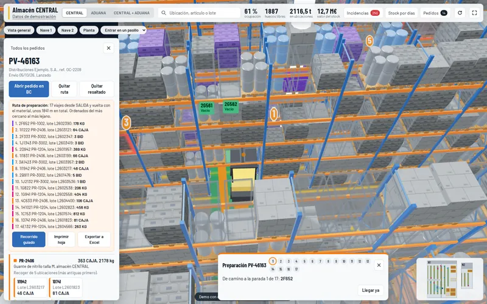This screenshot has height=304, width=487.
Task: Open Incidencias with the 250 badge
Action: click(363, 13)
